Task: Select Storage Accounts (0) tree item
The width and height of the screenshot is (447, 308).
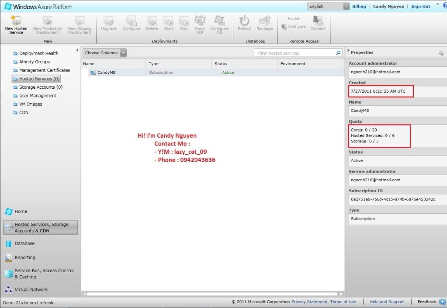Action: tap(38, 87)
